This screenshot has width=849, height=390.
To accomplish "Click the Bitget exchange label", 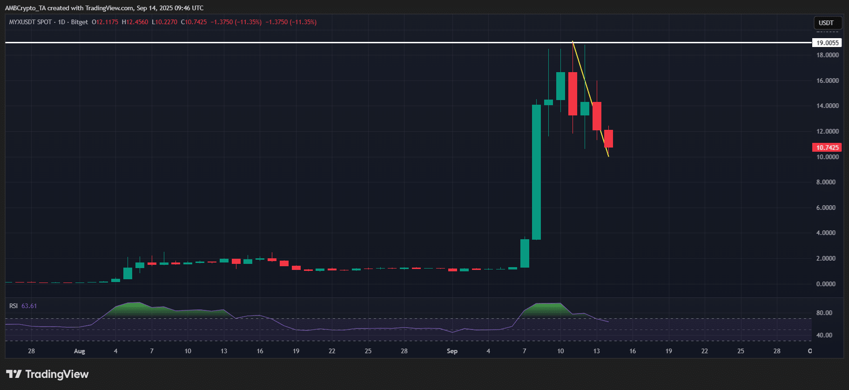I will point(80,22).
